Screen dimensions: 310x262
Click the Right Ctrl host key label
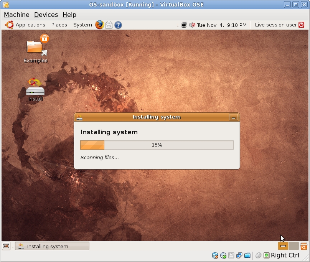point(285,255)
